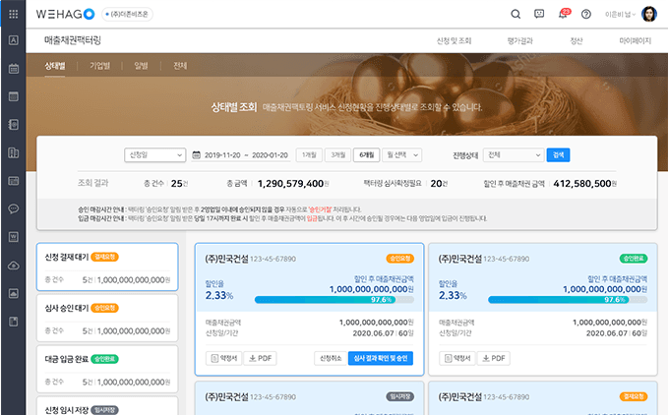Download PDF in the 승인완료 card
Image resolution: width=669 pixels, height=415 pixels.
pos(494,358)
